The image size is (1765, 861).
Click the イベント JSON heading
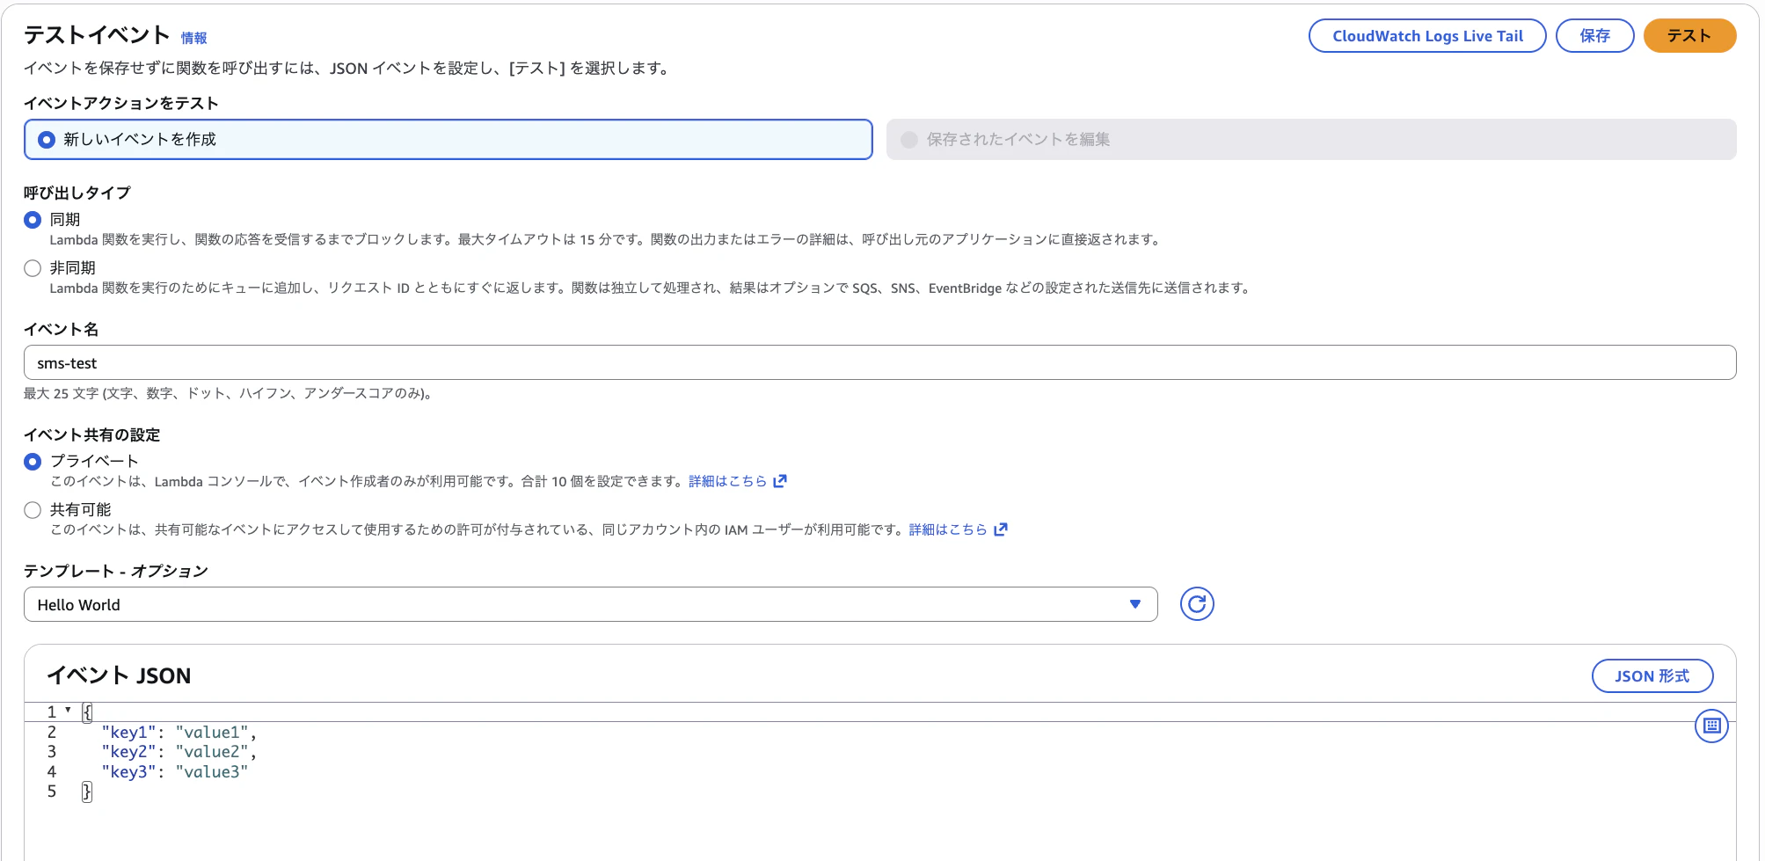(x=119, y=675)
